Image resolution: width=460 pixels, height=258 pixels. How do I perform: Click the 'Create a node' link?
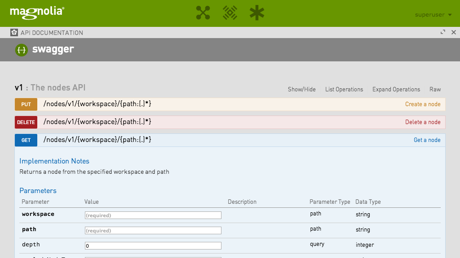(422, 104)
